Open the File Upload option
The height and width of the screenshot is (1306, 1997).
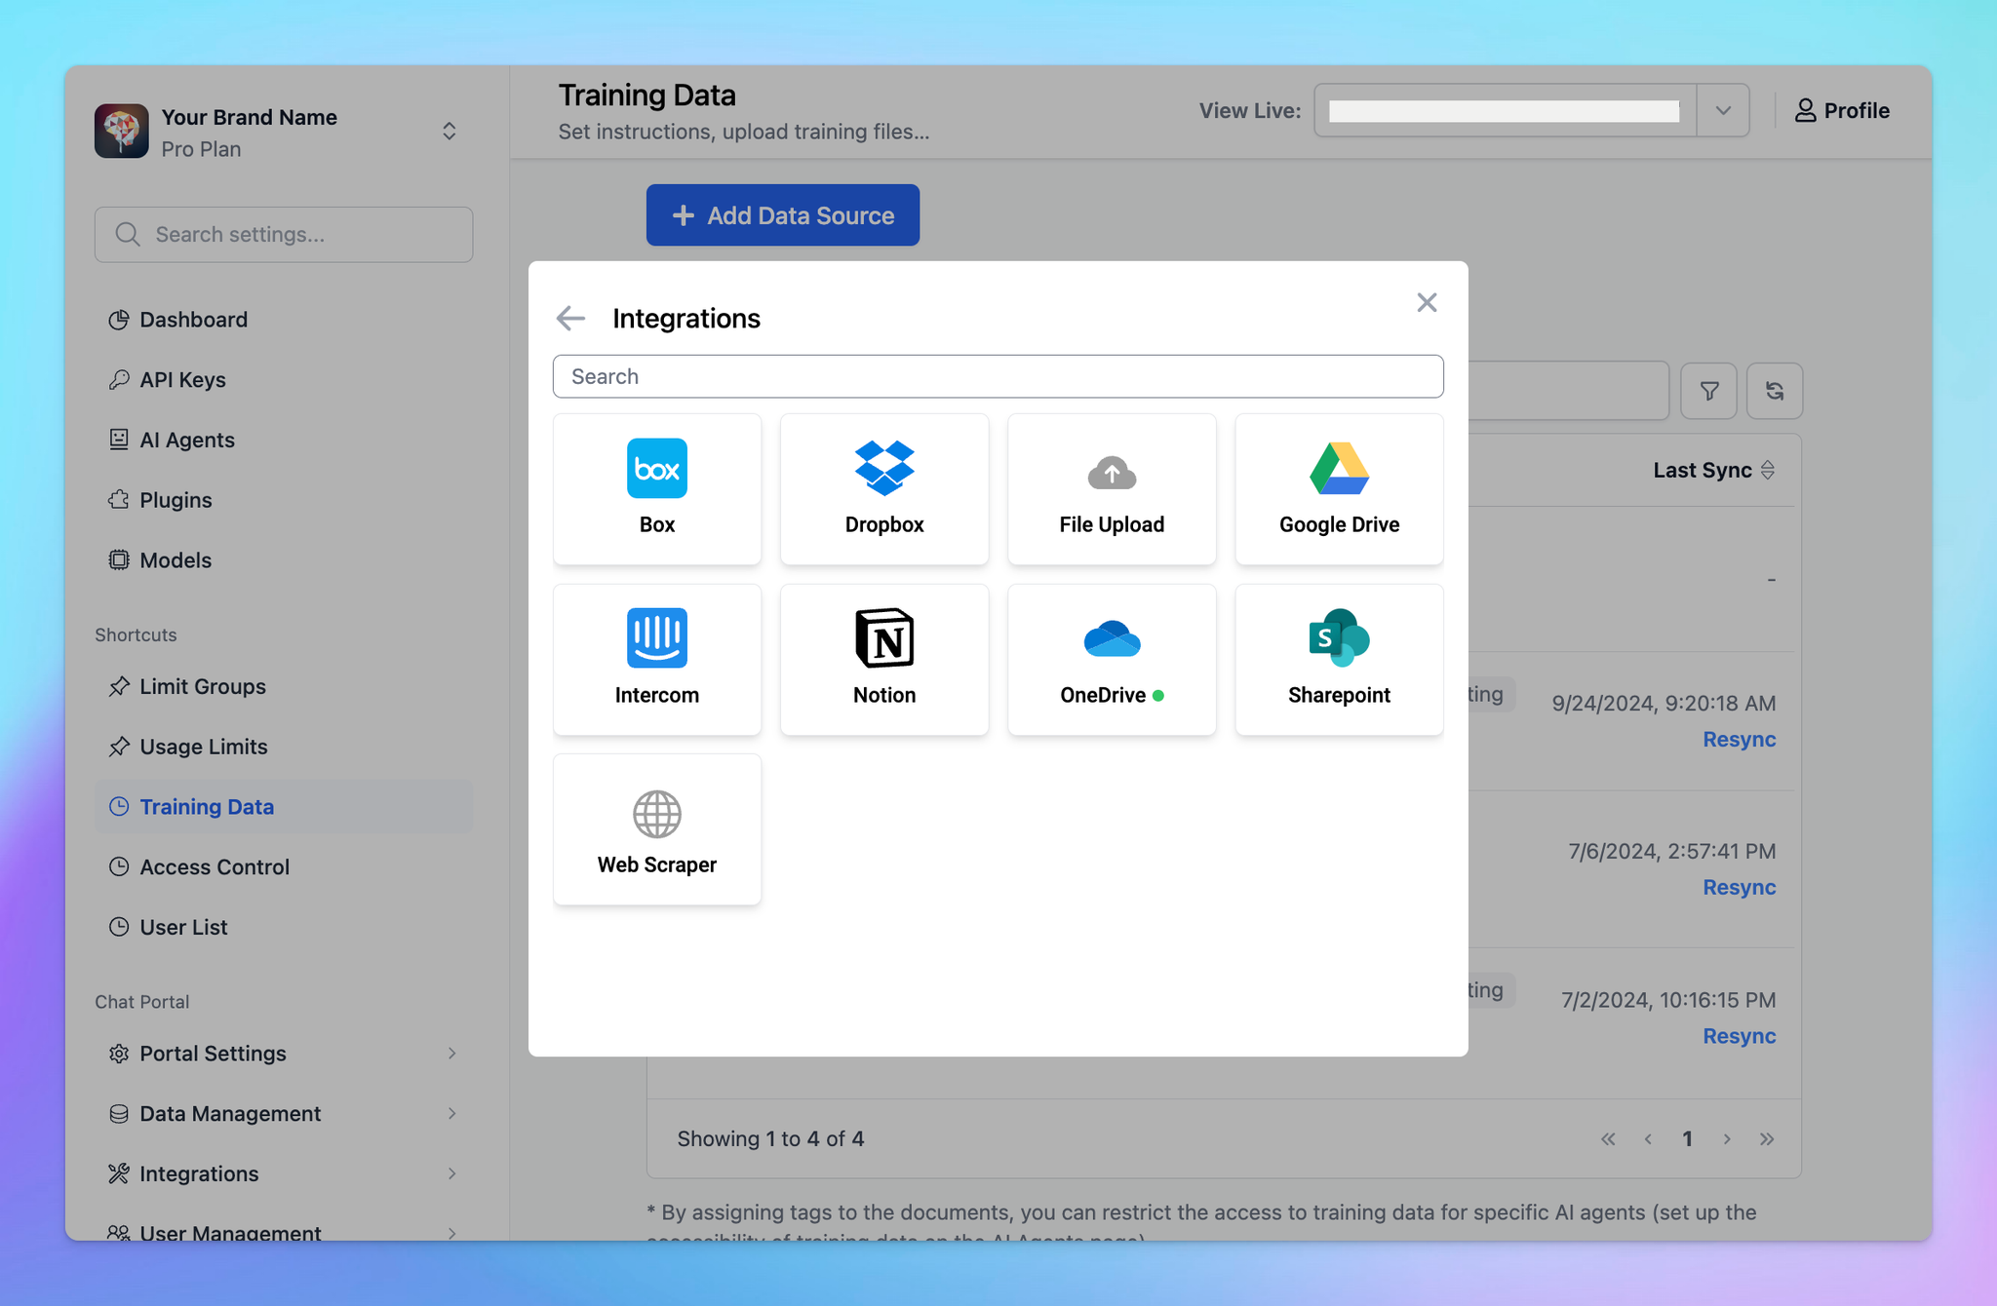pyautogui.click(x=1112, y=489)
